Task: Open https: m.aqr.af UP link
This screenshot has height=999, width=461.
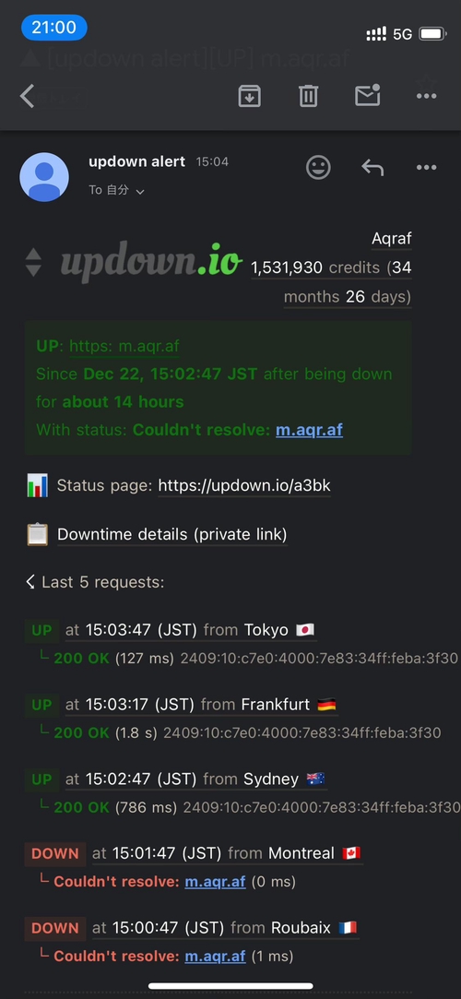Action: click(124, 346)
